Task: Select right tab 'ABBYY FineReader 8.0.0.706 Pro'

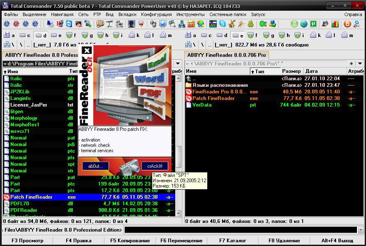Action: tap(227, 55)
